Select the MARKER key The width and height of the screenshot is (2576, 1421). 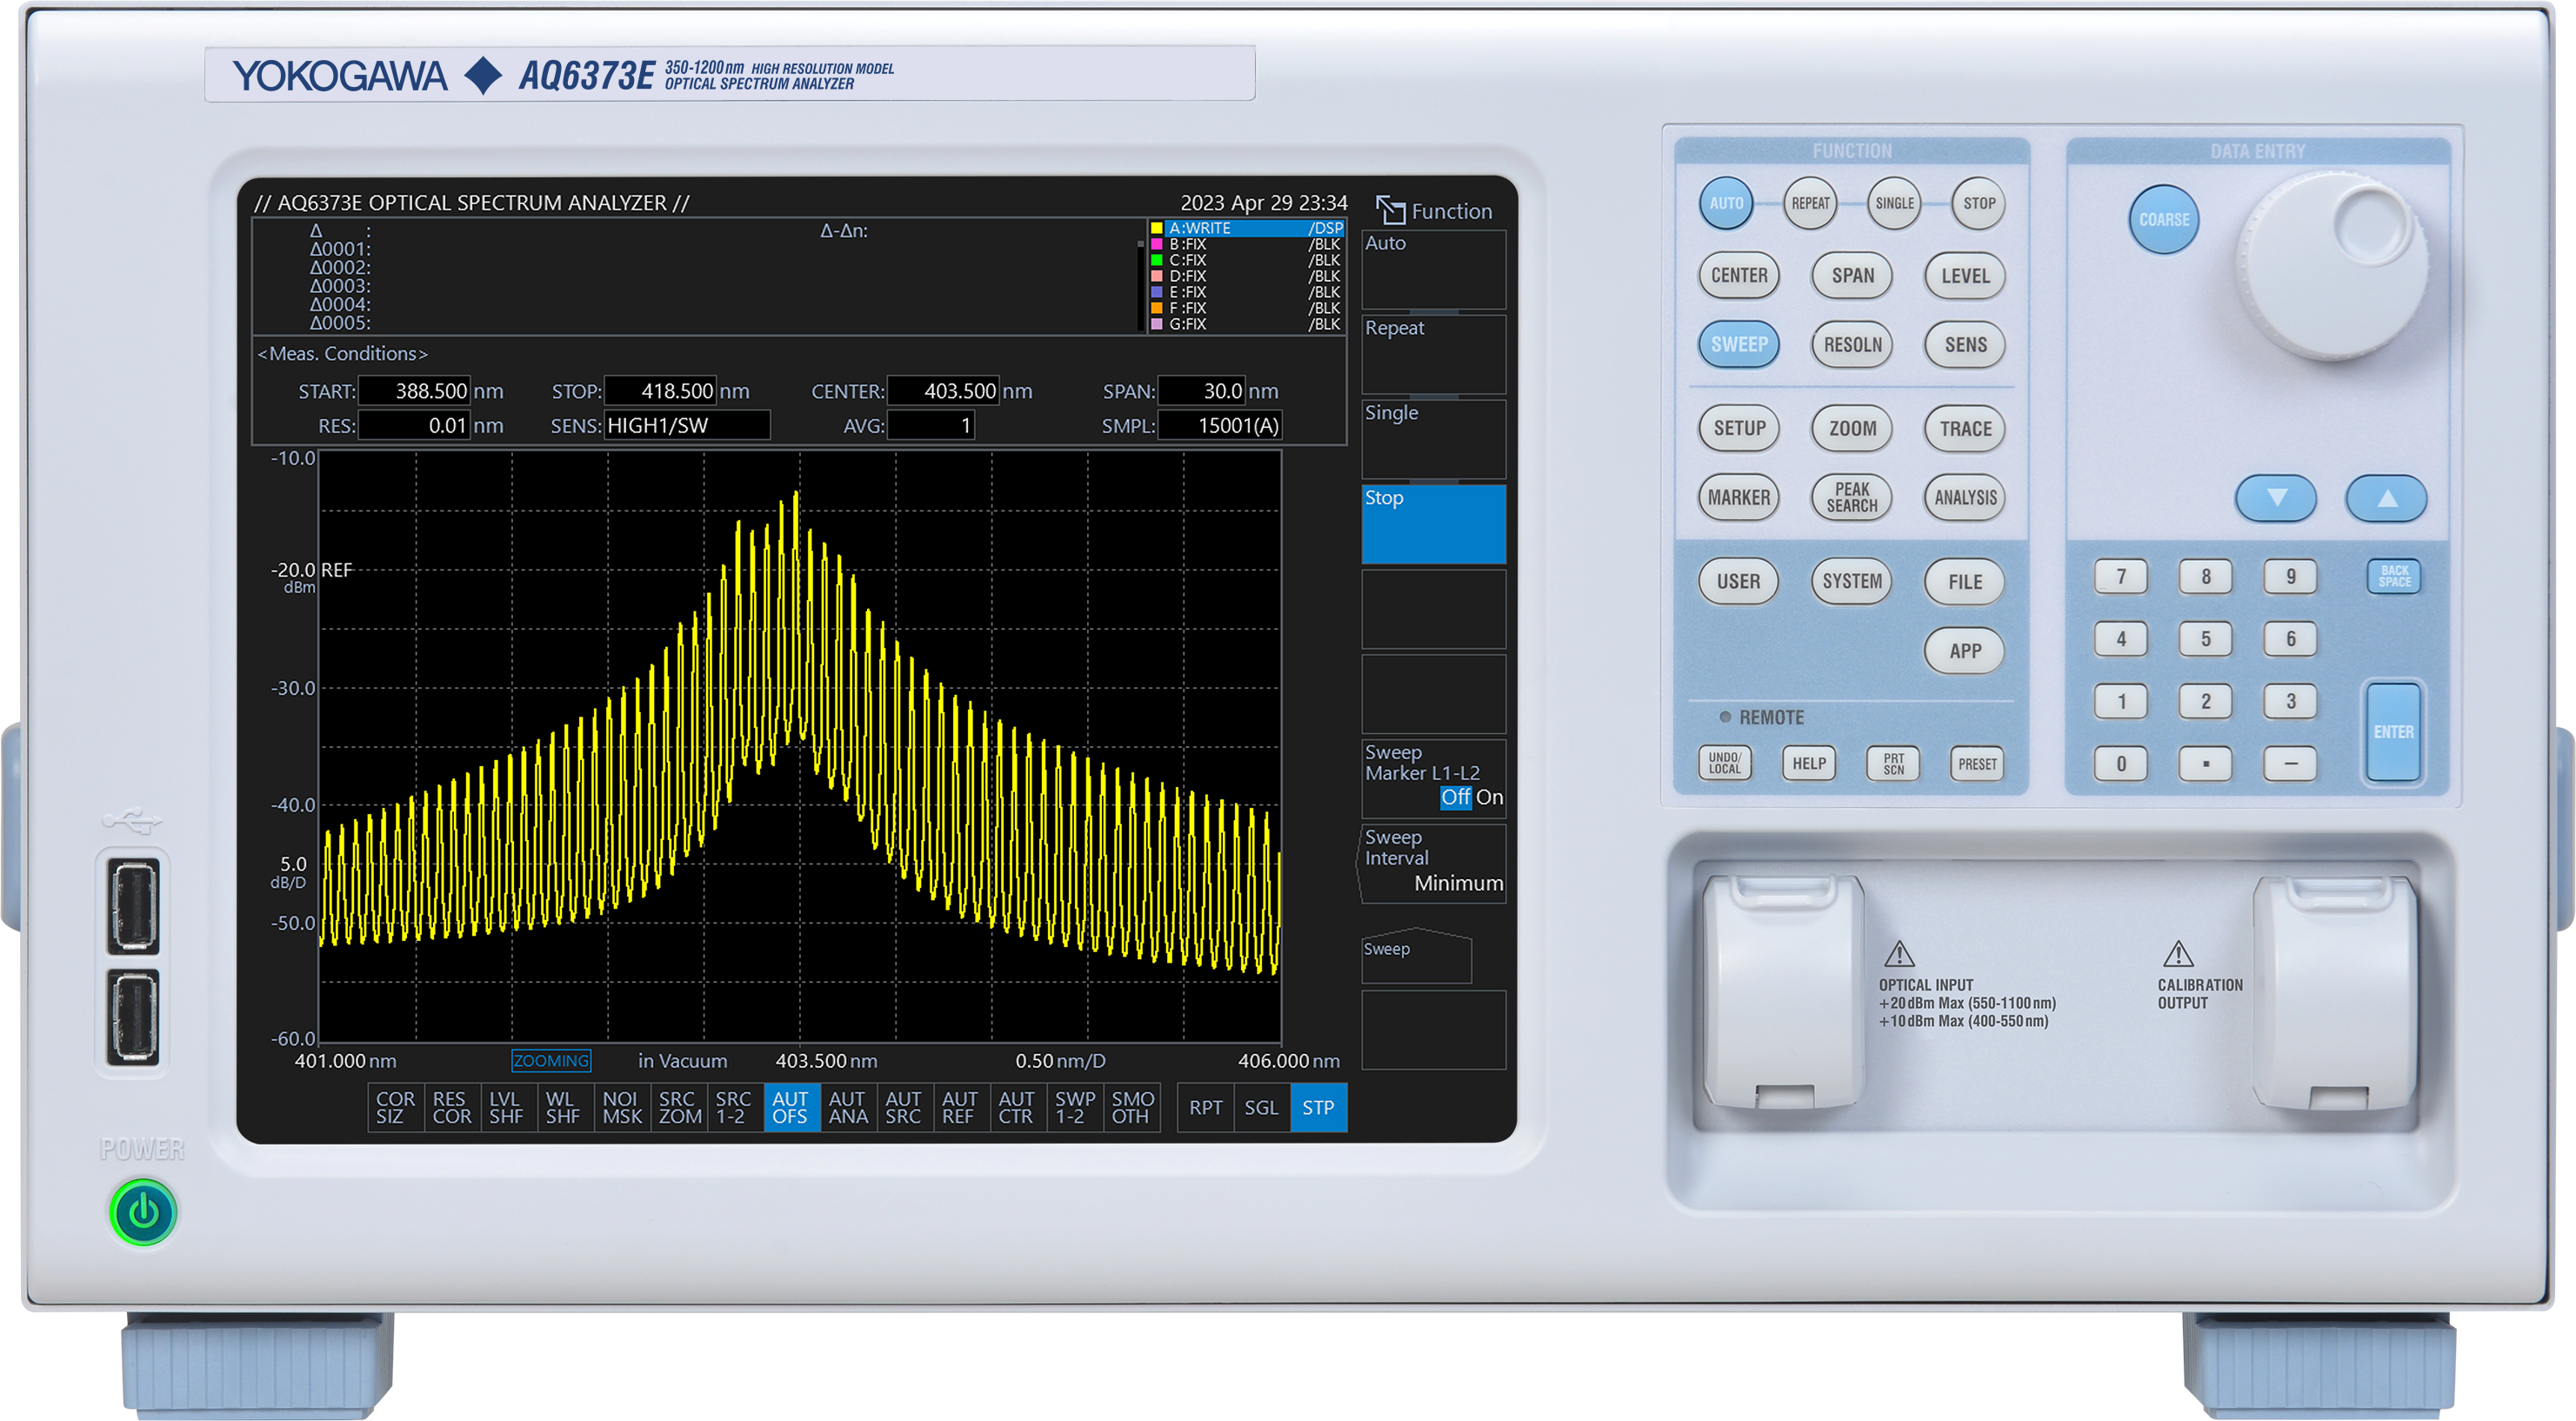1739,497
